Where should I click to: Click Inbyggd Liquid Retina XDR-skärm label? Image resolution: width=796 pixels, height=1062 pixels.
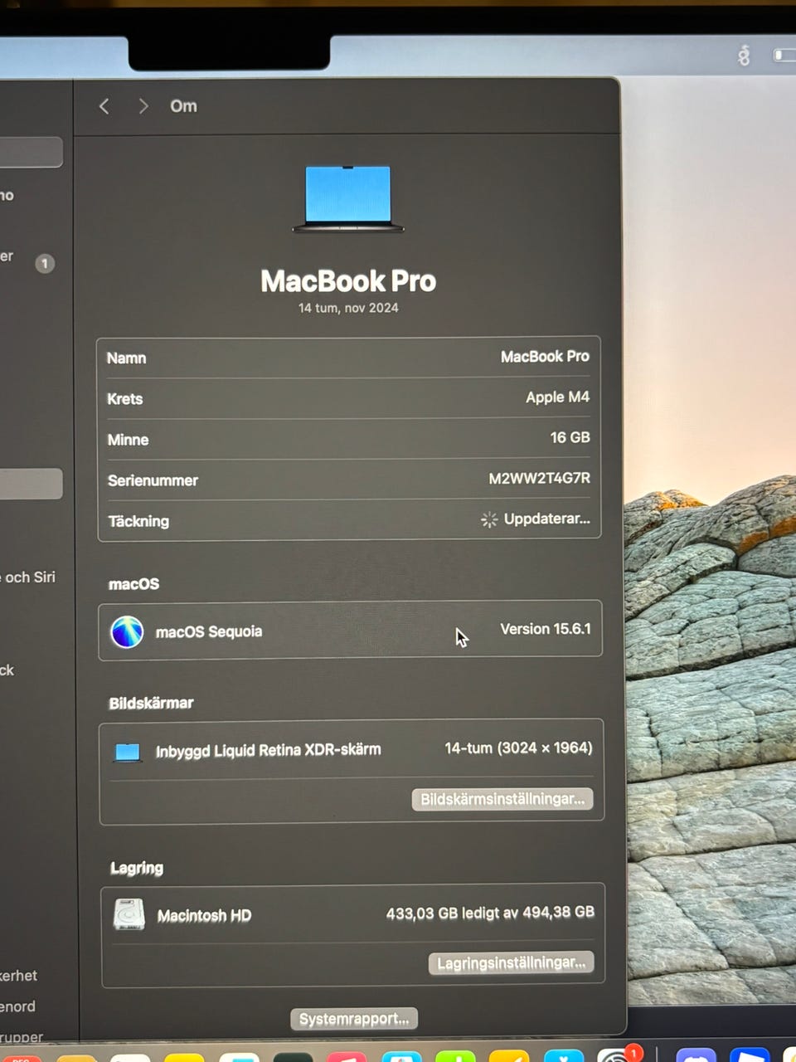click(269, 751)
